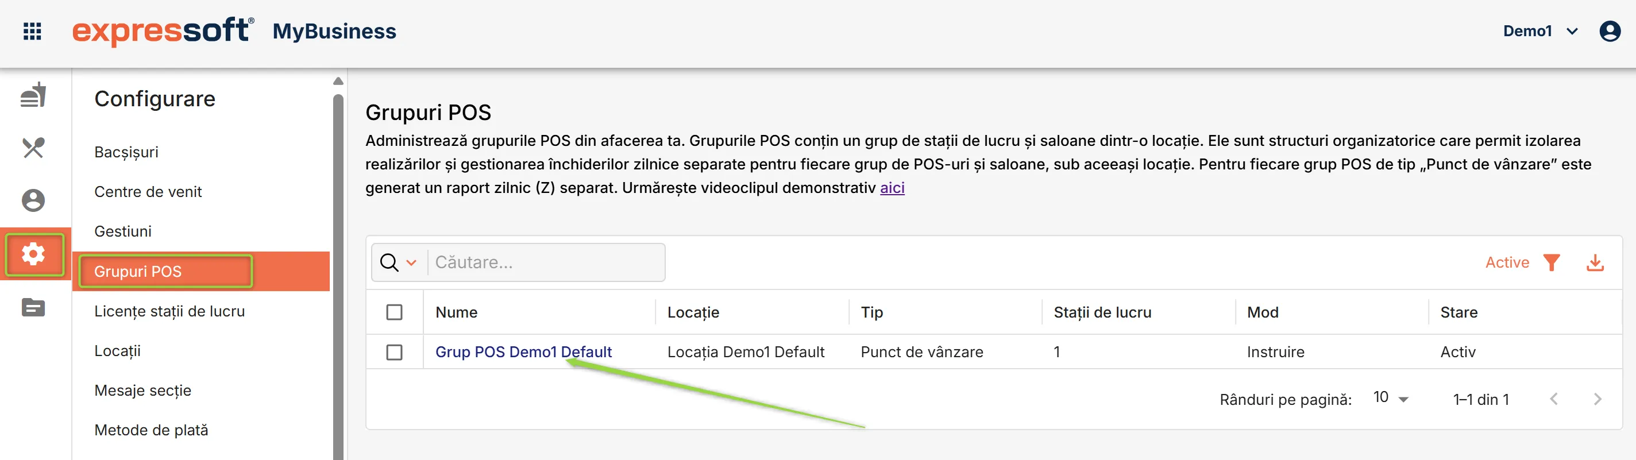Sort by Mod column header
The height and width of the screenshot is (460, 1636).
[1263, 312]
